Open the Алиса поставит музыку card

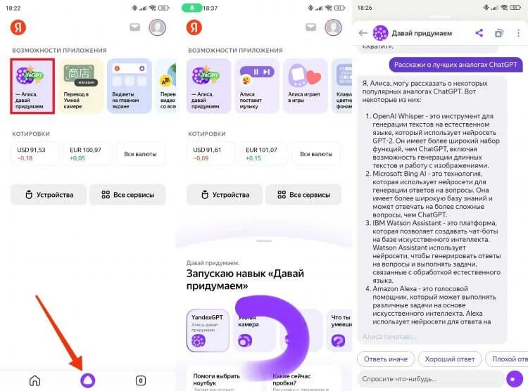[x=257, y=86]
